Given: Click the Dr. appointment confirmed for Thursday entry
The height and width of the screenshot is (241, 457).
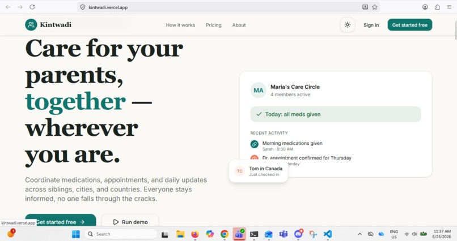Looking at the screenshot, I should click(307, 158).
